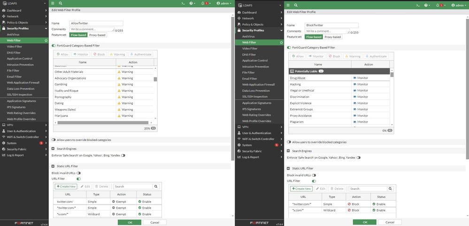
Task: Select Gambling category row in AllowTwitter window
Action: point(104,85)
